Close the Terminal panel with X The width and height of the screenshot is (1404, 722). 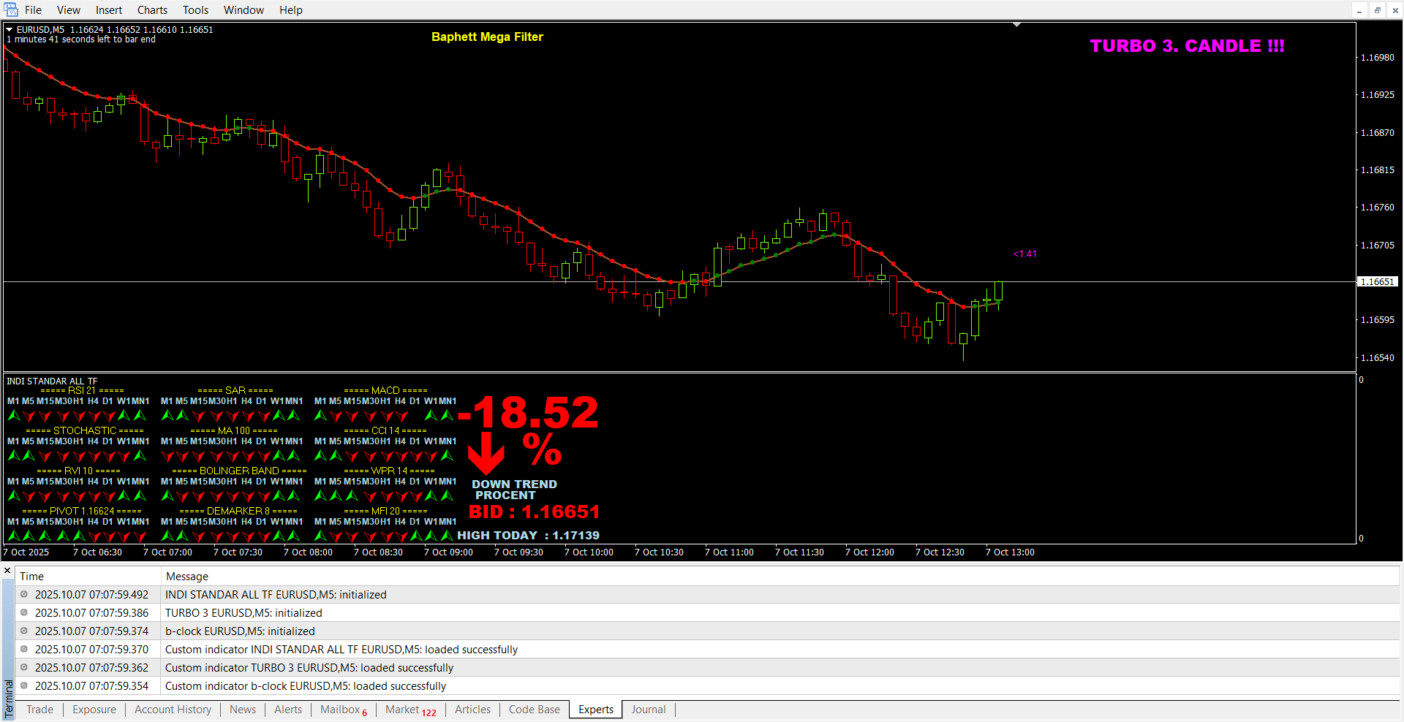pos(7,571)
